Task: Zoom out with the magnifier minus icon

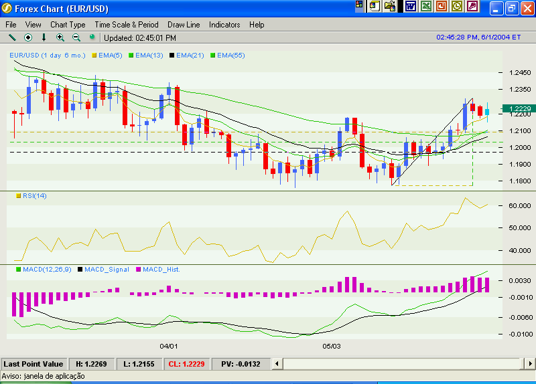Action: pyautogui.click(x=76, y=37)
